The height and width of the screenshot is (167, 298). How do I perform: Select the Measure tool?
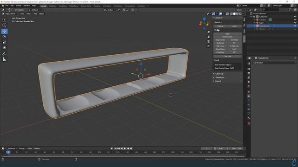point(4,59)
